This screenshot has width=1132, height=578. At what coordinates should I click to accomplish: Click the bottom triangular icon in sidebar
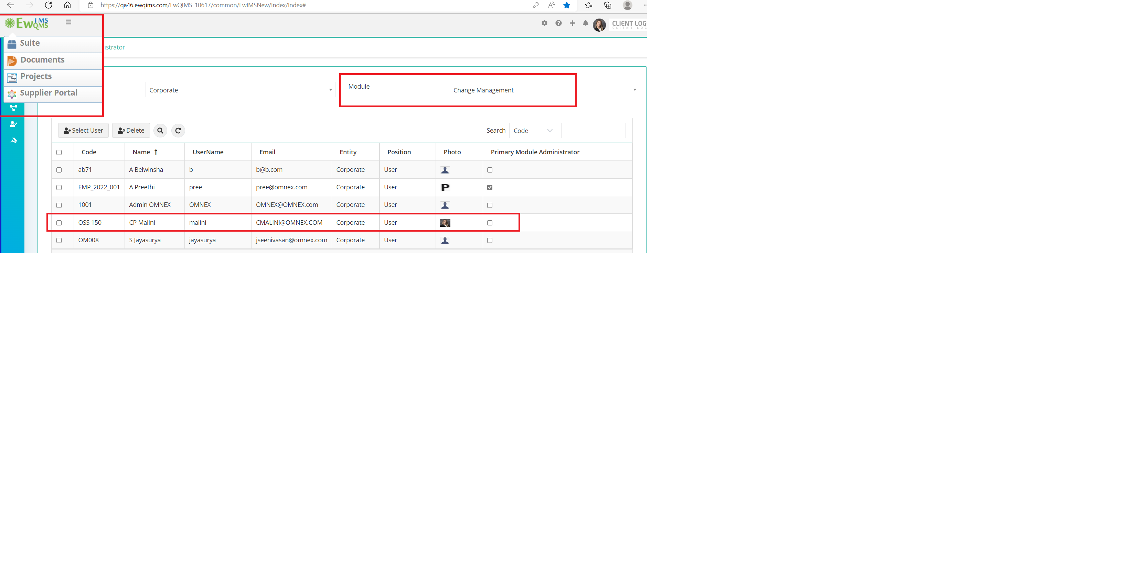(14, 141)
